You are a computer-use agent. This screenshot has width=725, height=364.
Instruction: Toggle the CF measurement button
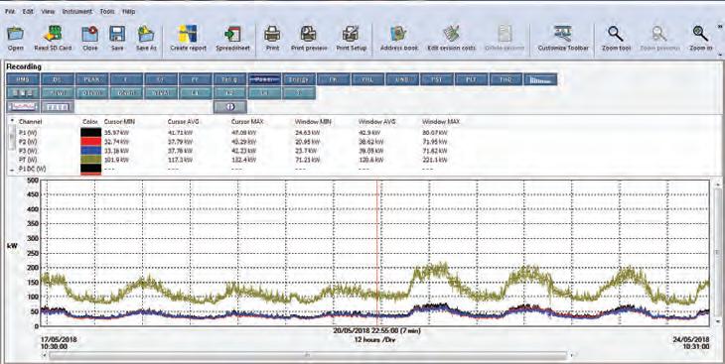pos(161,79)
